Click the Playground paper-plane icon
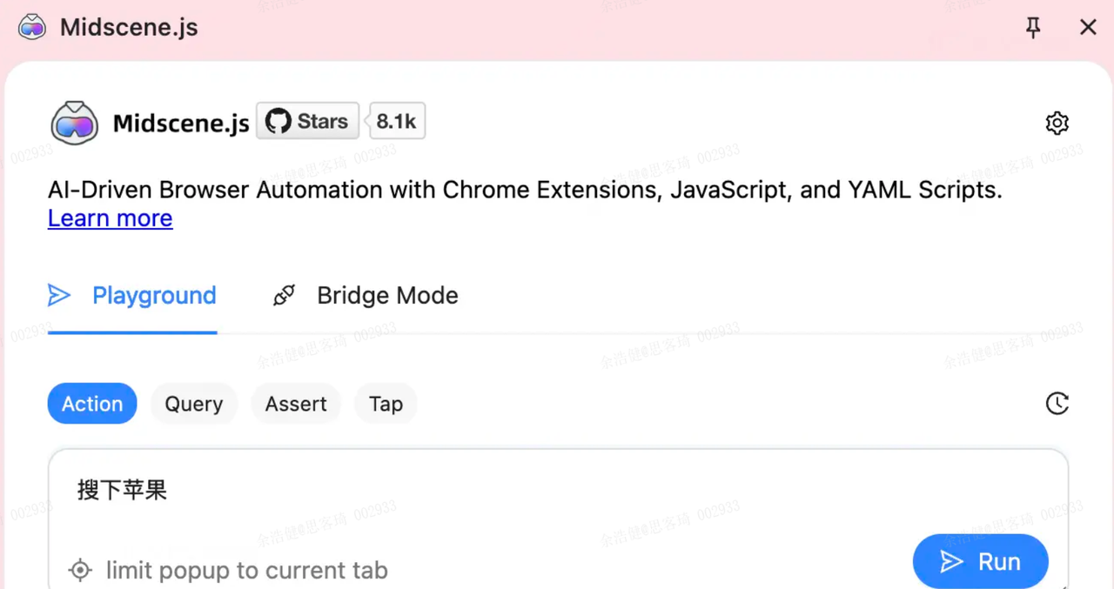 click(58, 296)
